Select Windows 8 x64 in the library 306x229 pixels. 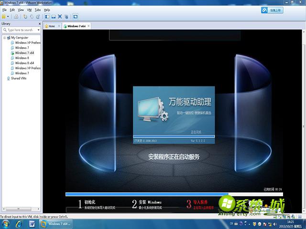click(x=24, y=63)
